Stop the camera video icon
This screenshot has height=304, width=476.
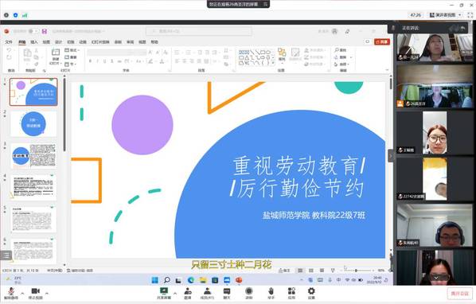36,293
